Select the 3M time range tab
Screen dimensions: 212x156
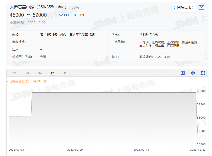point(27,73)
